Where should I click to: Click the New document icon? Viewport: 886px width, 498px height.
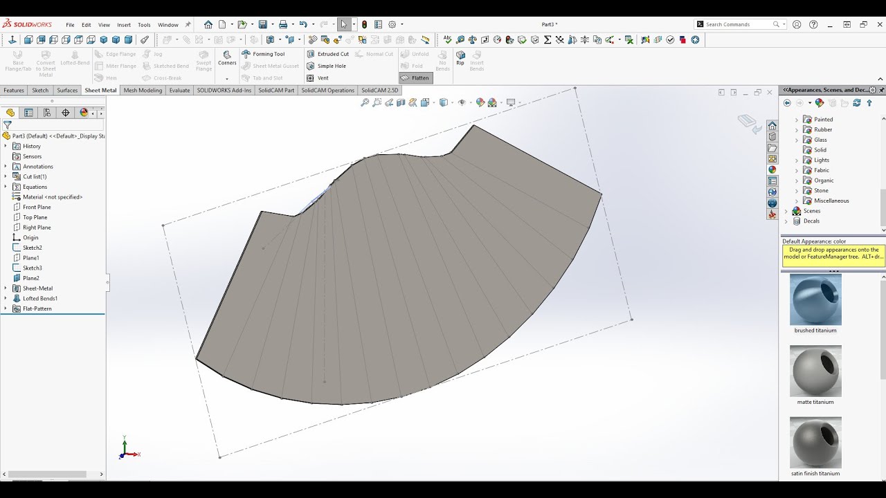click(x=222, y=24)
